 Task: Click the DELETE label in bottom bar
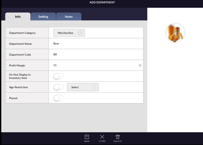pyautogui.click(x=118, y=141)
